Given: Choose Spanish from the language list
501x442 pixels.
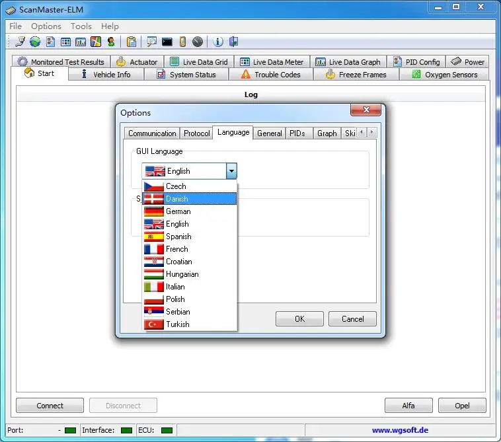Looking at the screenshot, I should tap(190, 237).
